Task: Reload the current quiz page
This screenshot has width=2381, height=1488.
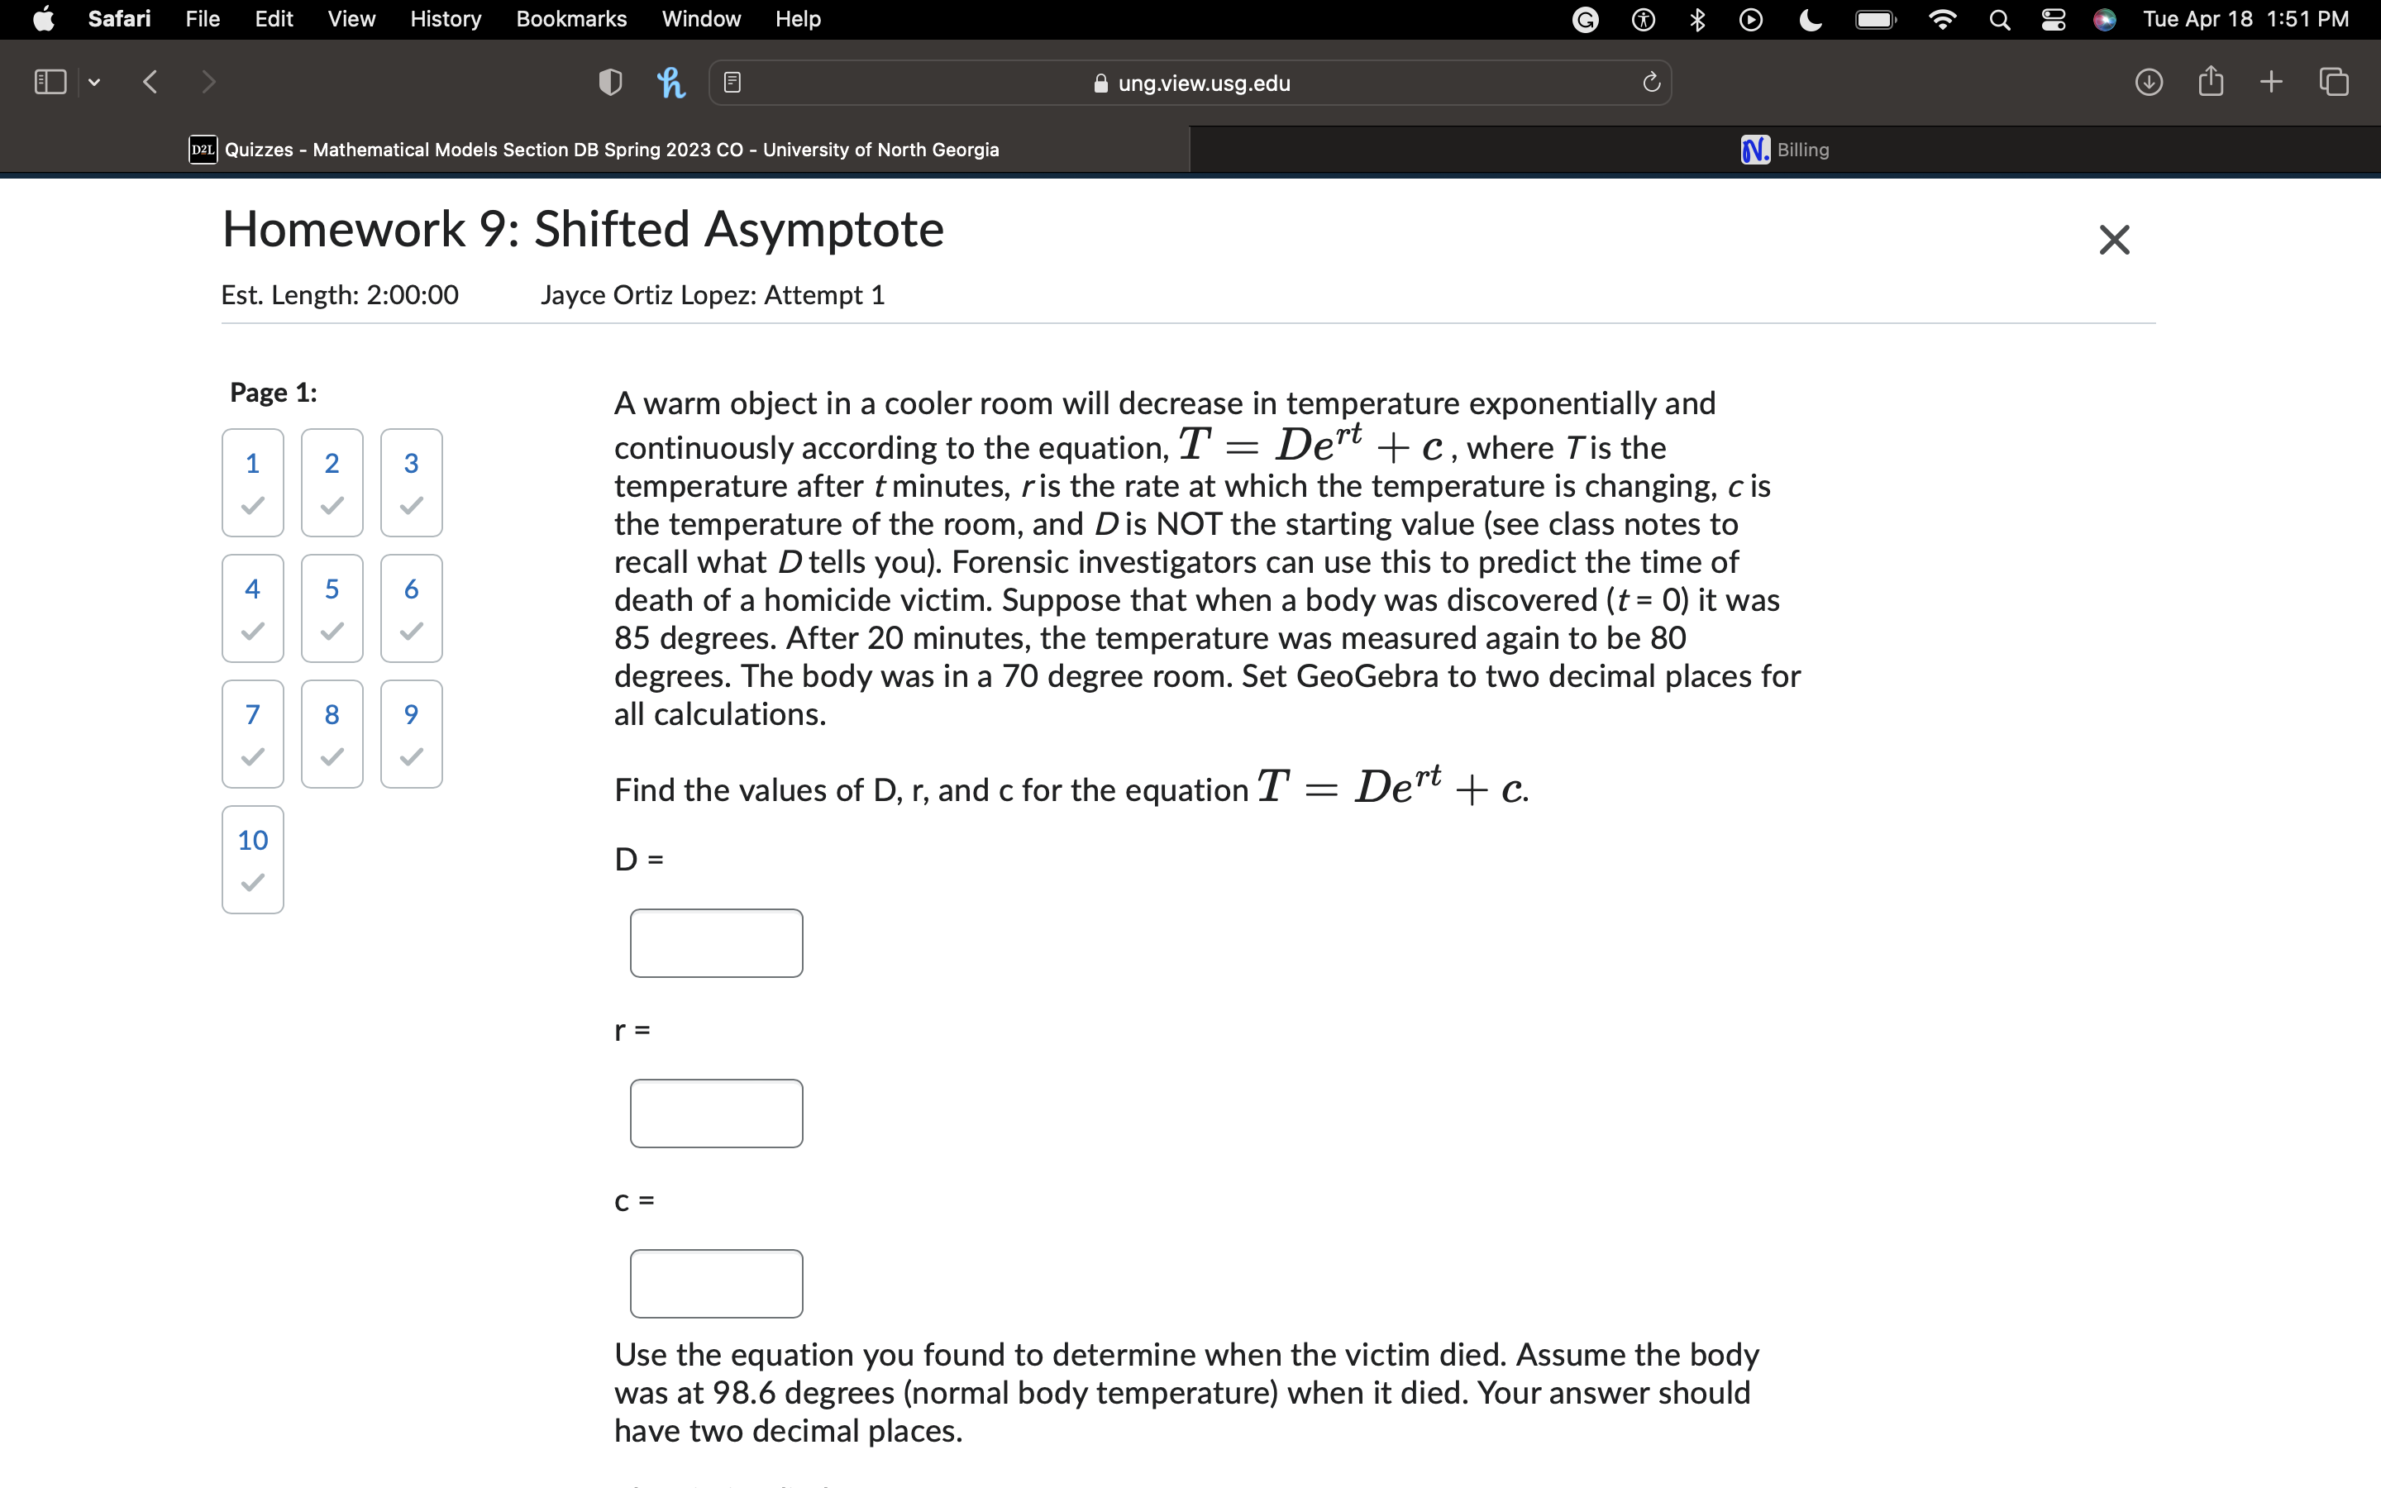Action: [x=1649, y=83]
